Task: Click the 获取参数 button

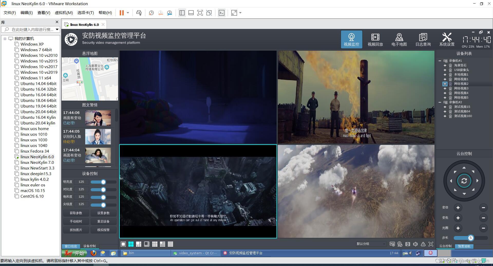Action: [x=76, y=213]
